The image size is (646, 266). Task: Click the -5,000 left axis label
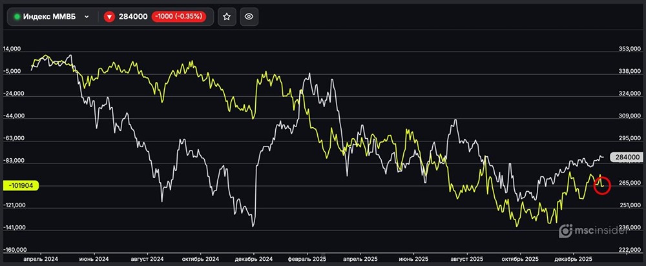tap(12, 71)
